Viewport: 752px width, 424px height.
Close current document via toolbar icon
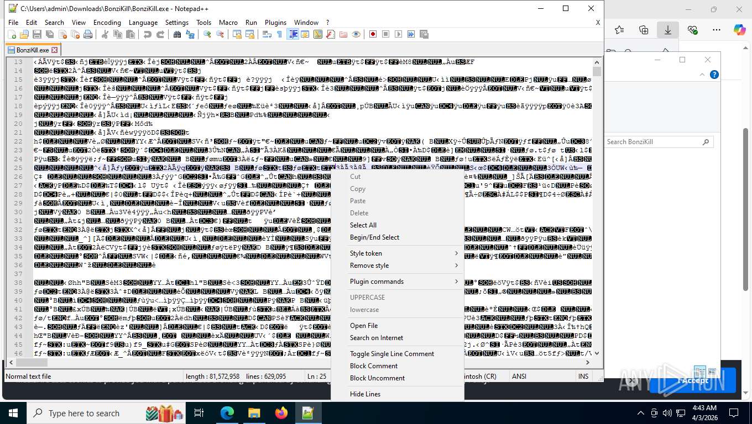(62, 34)
